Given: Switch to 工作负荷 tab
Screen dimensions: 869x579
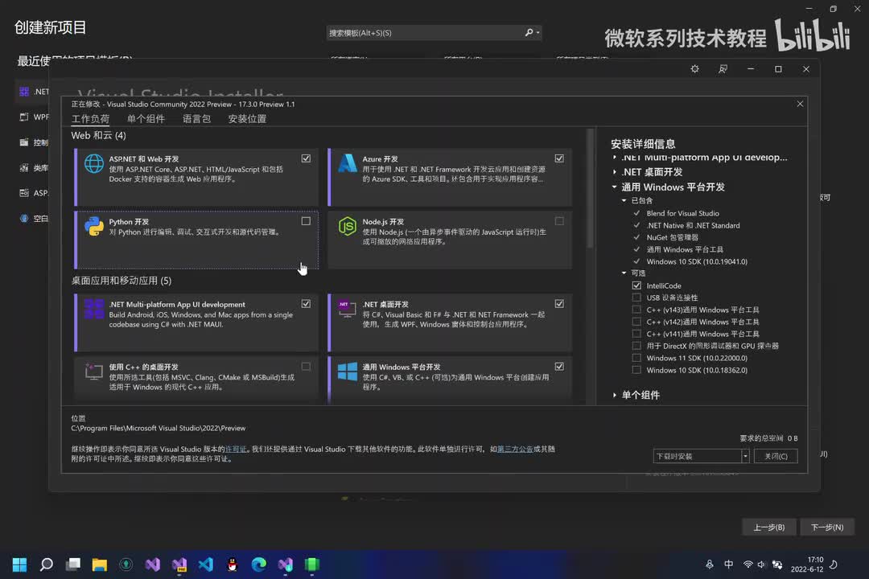Looking at the screenshot, I should 90,118.
